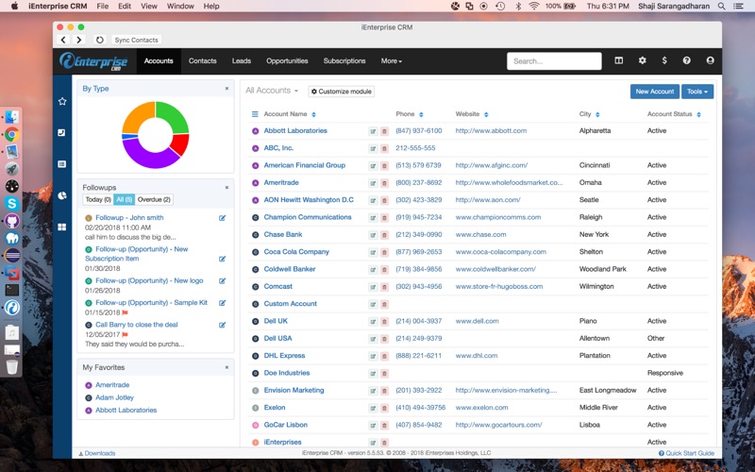Click the purple segment of the By Type chart
This screenshot has width=755, height=472.
pyautogui.click(x=149, y=155)
